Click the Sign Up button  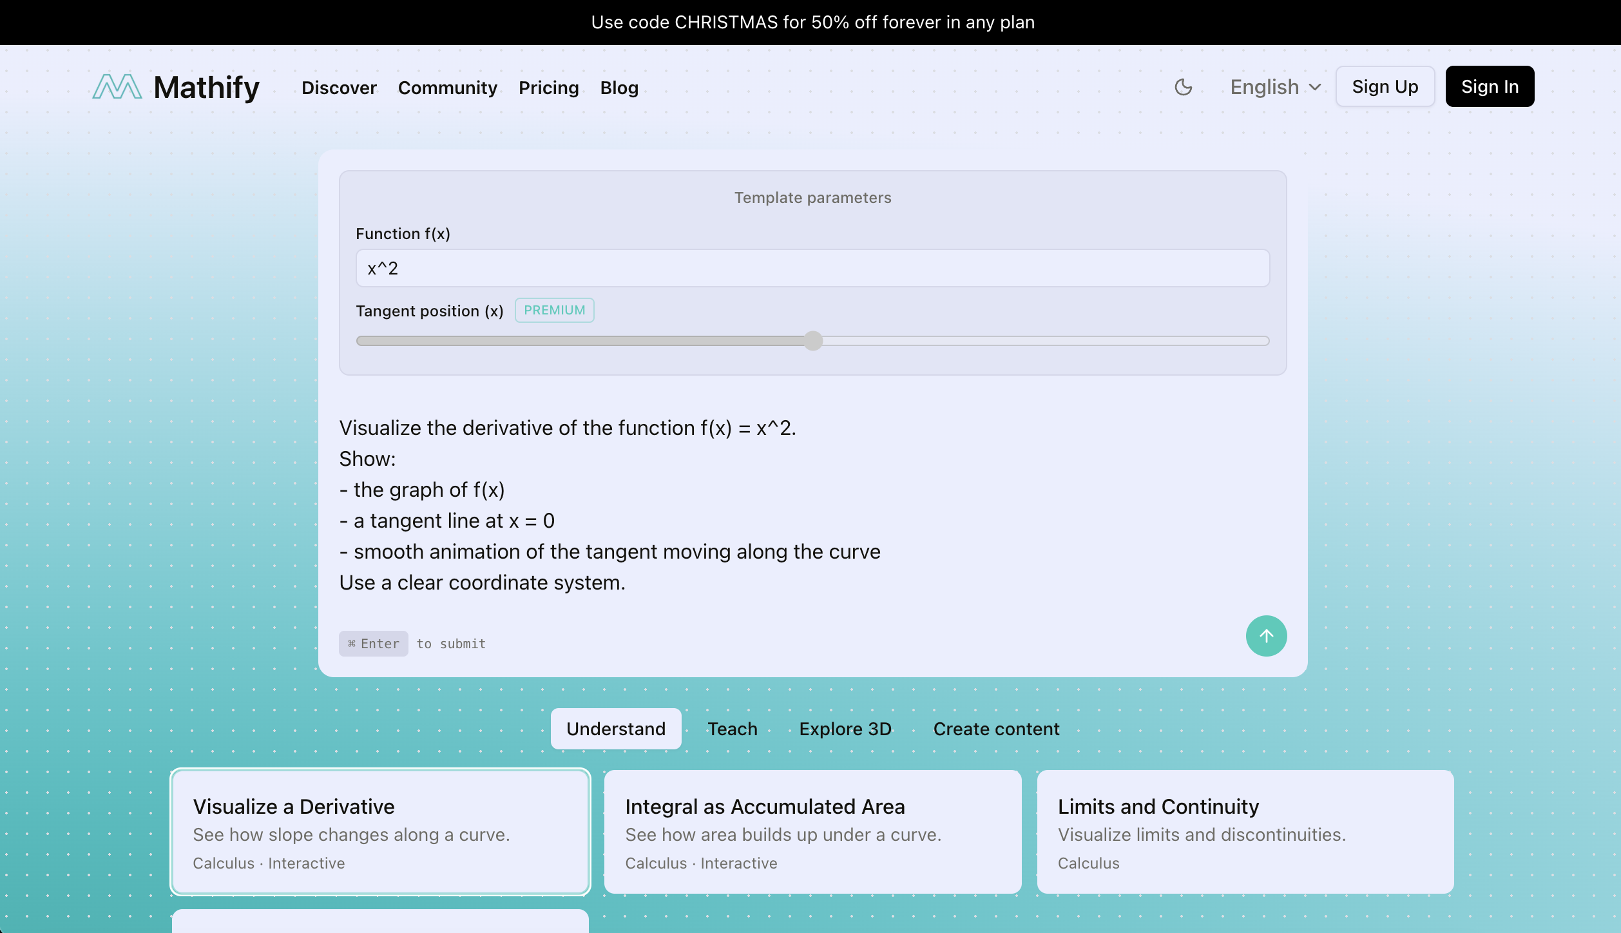tap(1385, 86)
